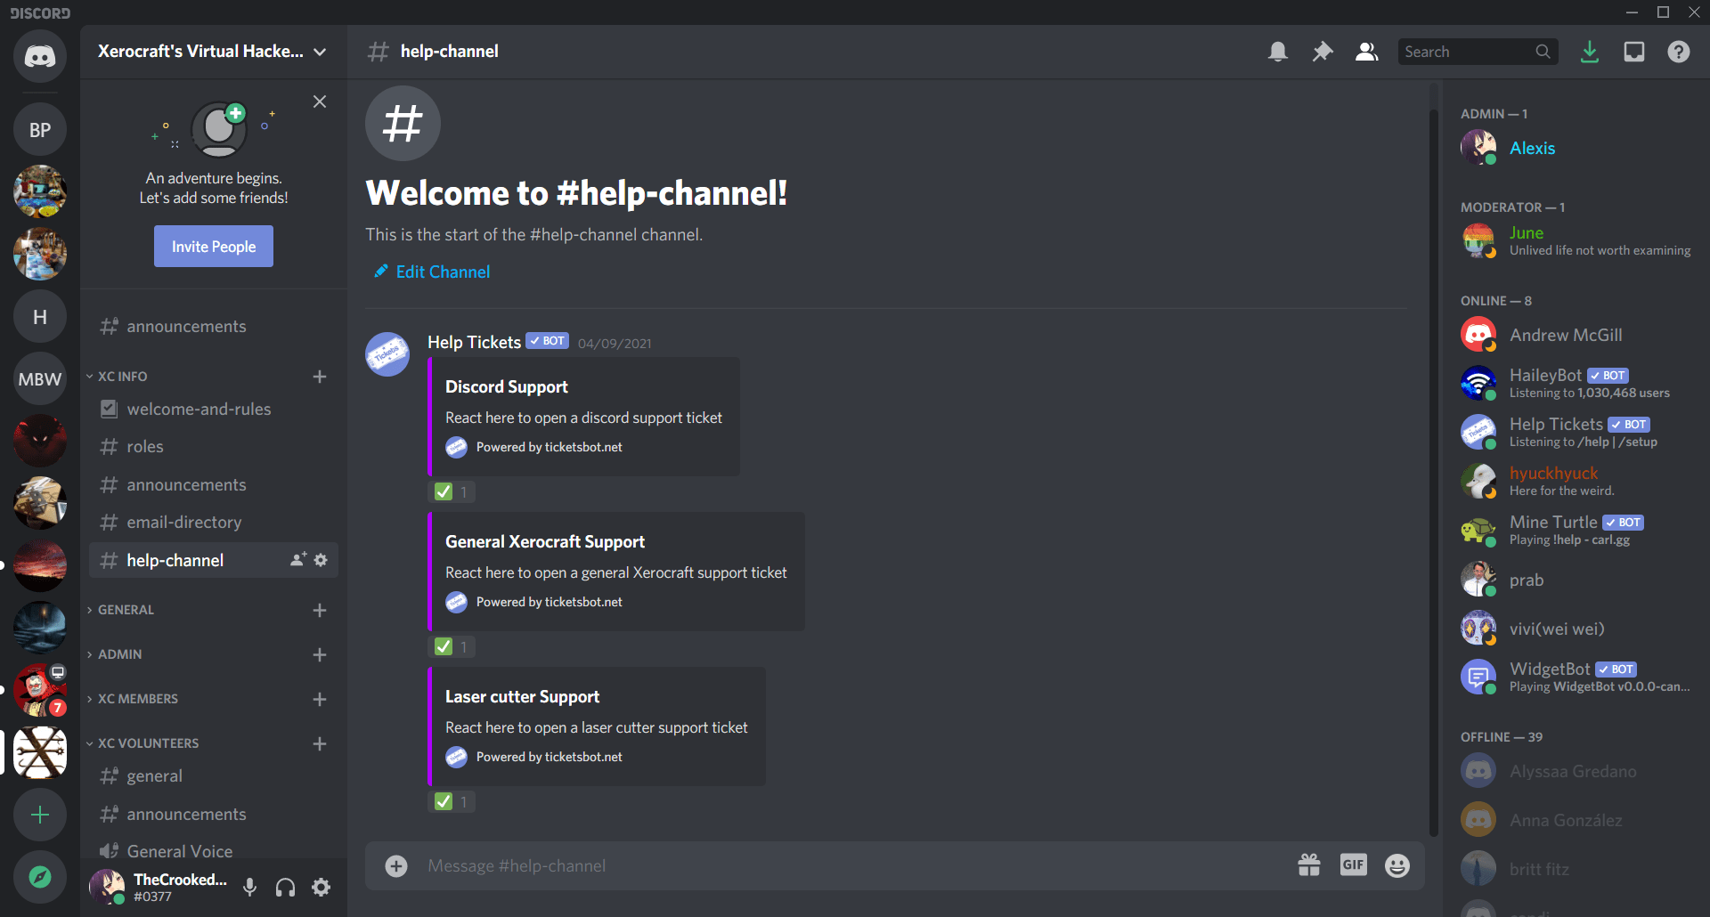Toggle check reaction on General Xerocraft Support
Screen dimensions: 1710x917
click(452, 646)
